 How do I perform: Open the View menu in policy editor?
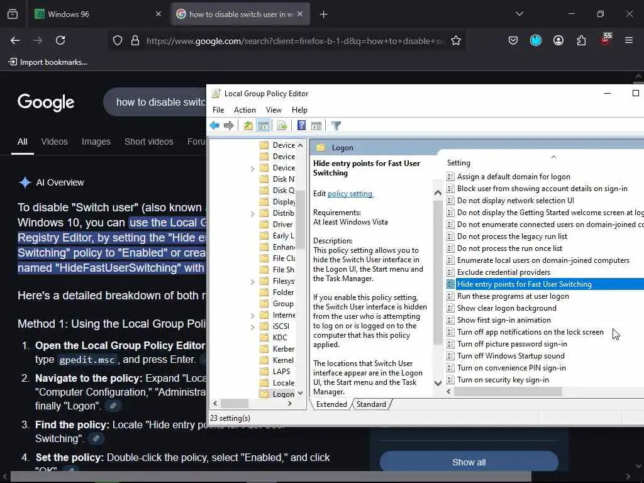pos(274,109)
